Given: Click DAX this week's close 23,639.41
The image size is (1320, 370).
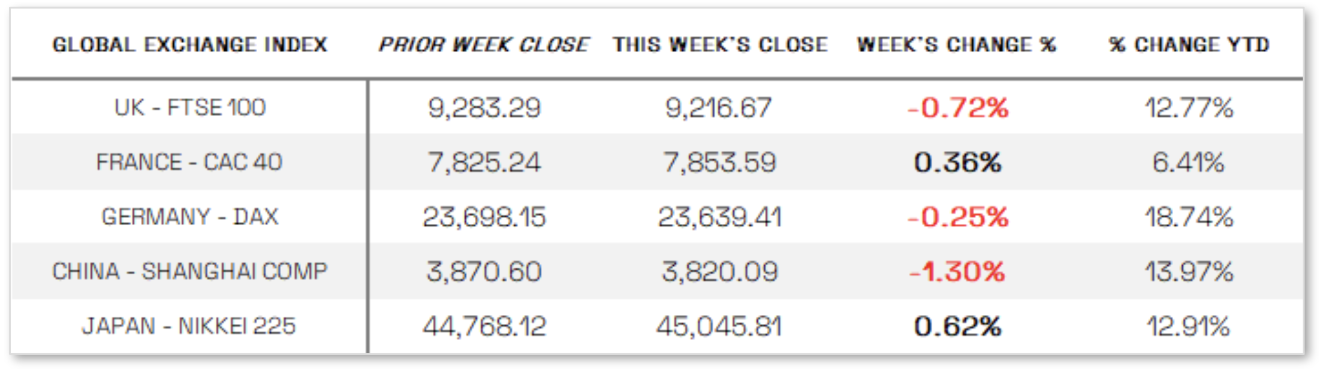Looking at the screenshot, I should [x=720, y=217].
